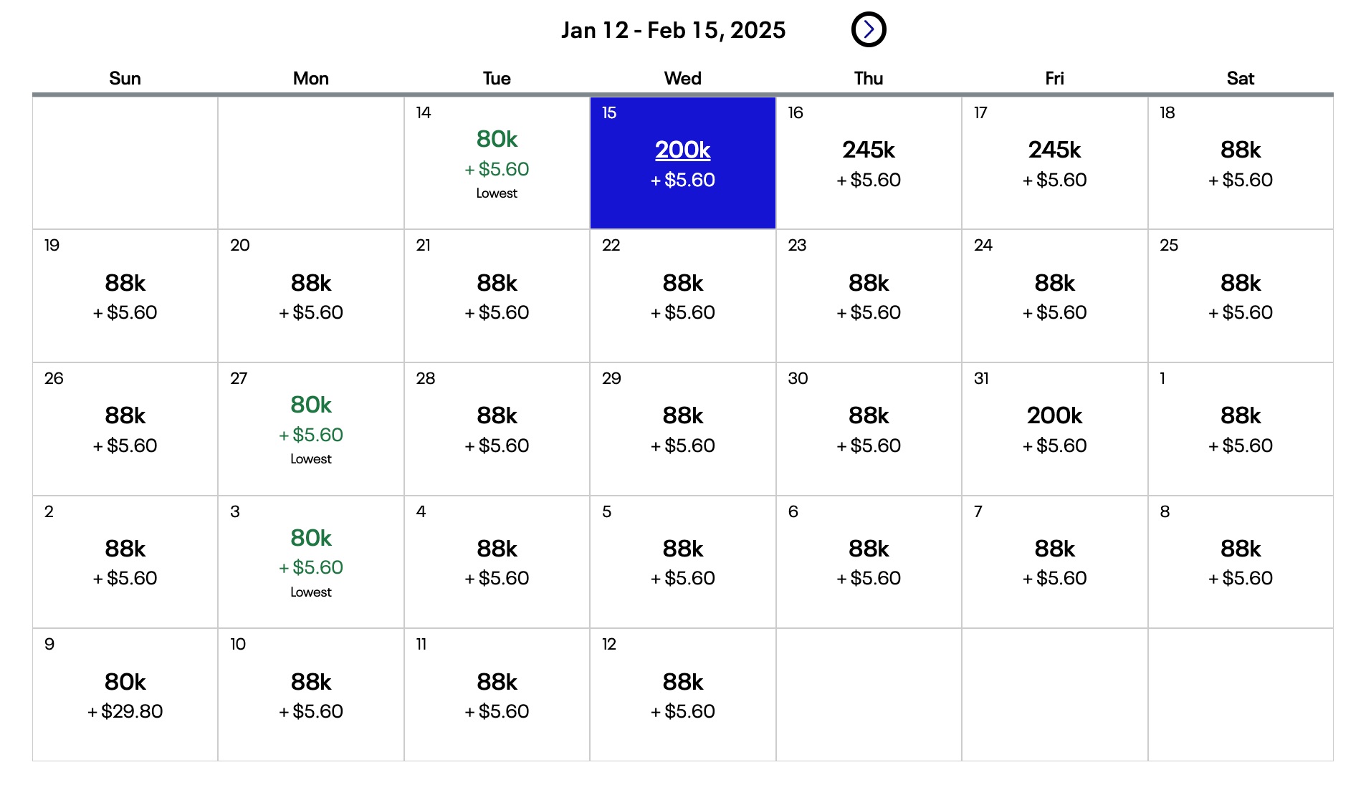The width and height of the screenshot is (1366, 785).
Task: Select January 14 with the lowest 80k fare
Action: point(497,162)
